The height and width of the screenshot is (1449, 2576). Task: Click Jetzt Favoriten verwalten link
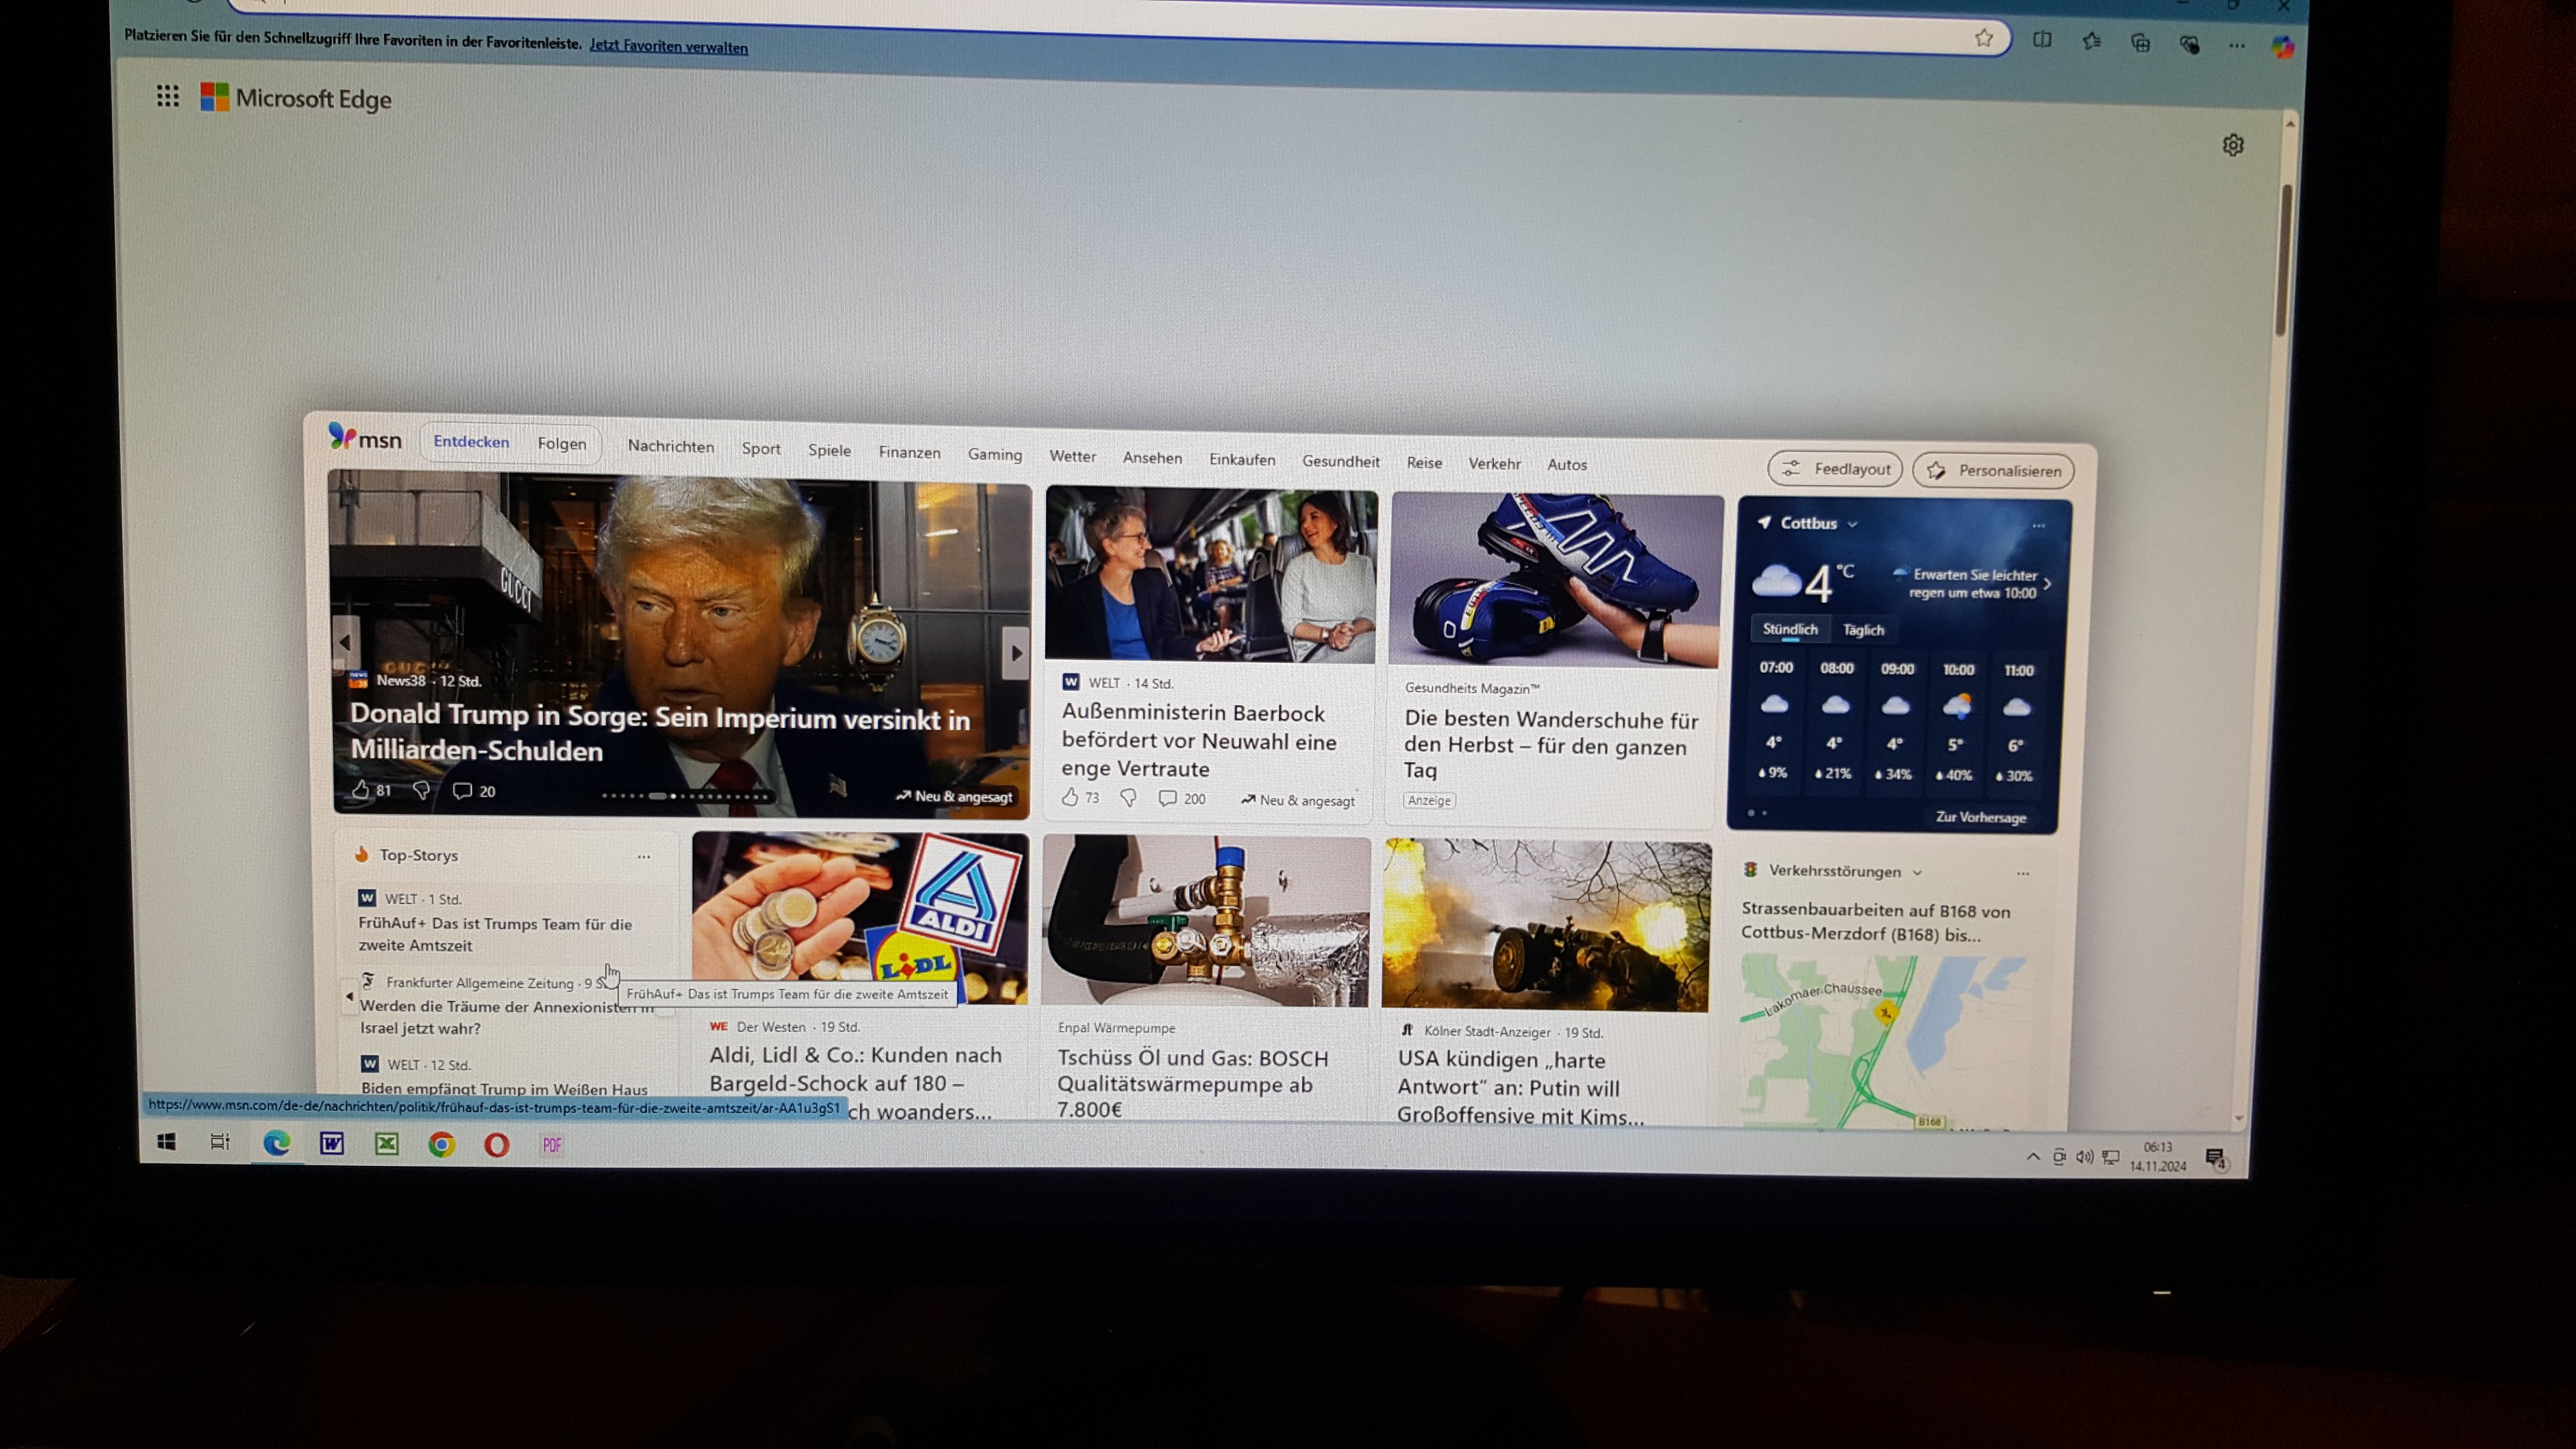pyautogui.click(x=668, y=47)
